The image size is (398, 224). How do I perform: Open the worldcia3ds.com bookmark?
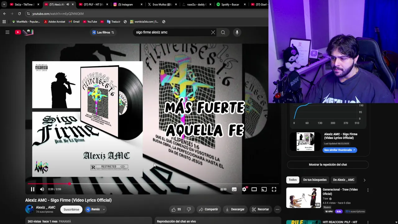144,22
